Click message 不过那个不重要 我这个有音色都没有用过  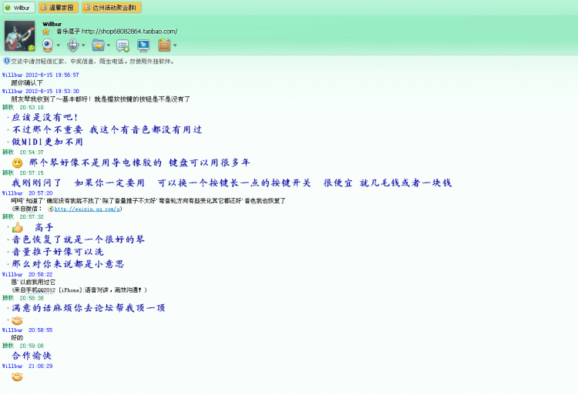click(x=107, y=129)
